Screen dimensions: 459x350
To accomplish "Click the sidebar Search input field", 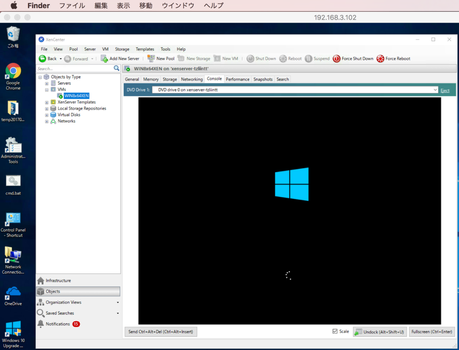I will [75, 69].
